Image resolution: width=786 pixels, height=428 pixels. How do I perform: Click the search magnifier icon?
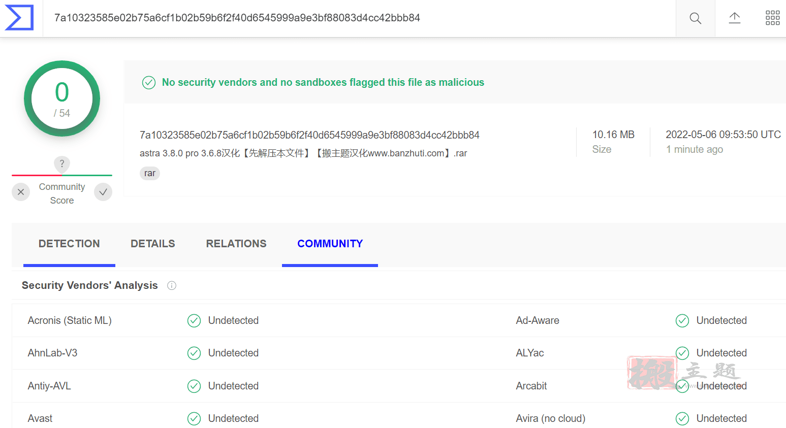coord(695,18)
